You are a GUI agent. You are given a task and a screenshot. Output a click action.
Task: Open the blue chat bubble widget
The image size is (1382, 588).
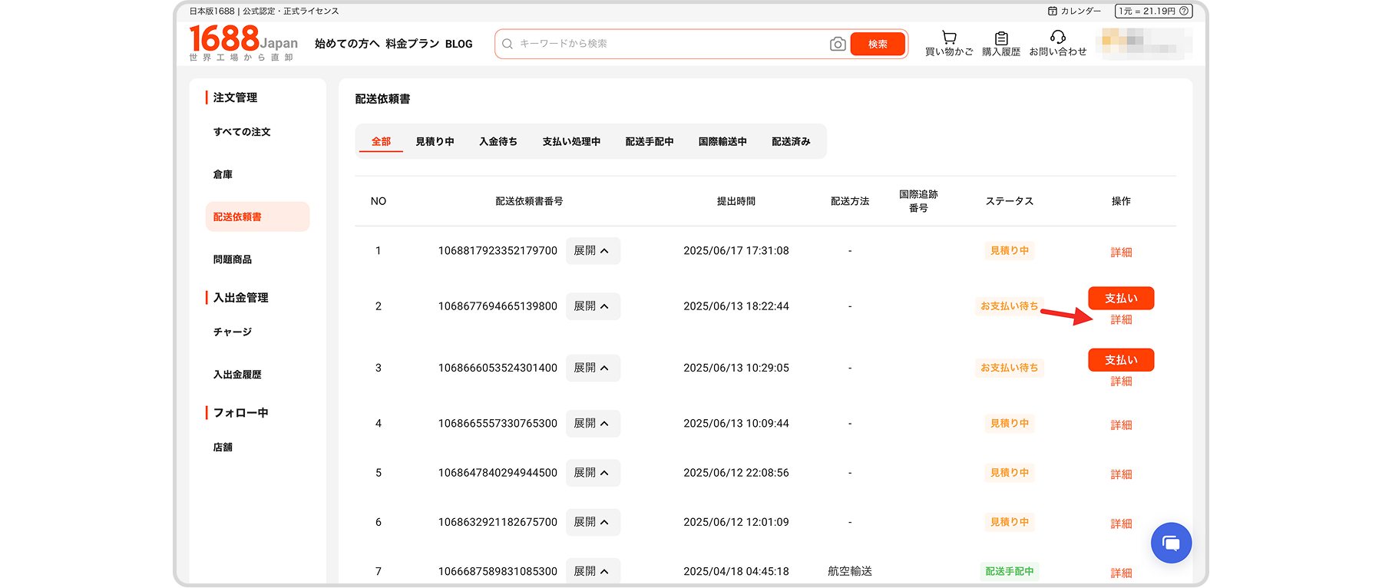pyautogui.click(x=1171, y=543)
